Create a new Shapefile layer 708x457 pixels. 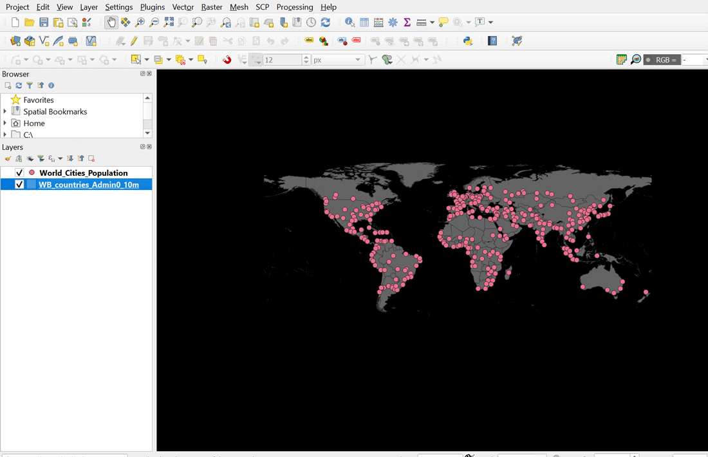click(x=44, y=41)
